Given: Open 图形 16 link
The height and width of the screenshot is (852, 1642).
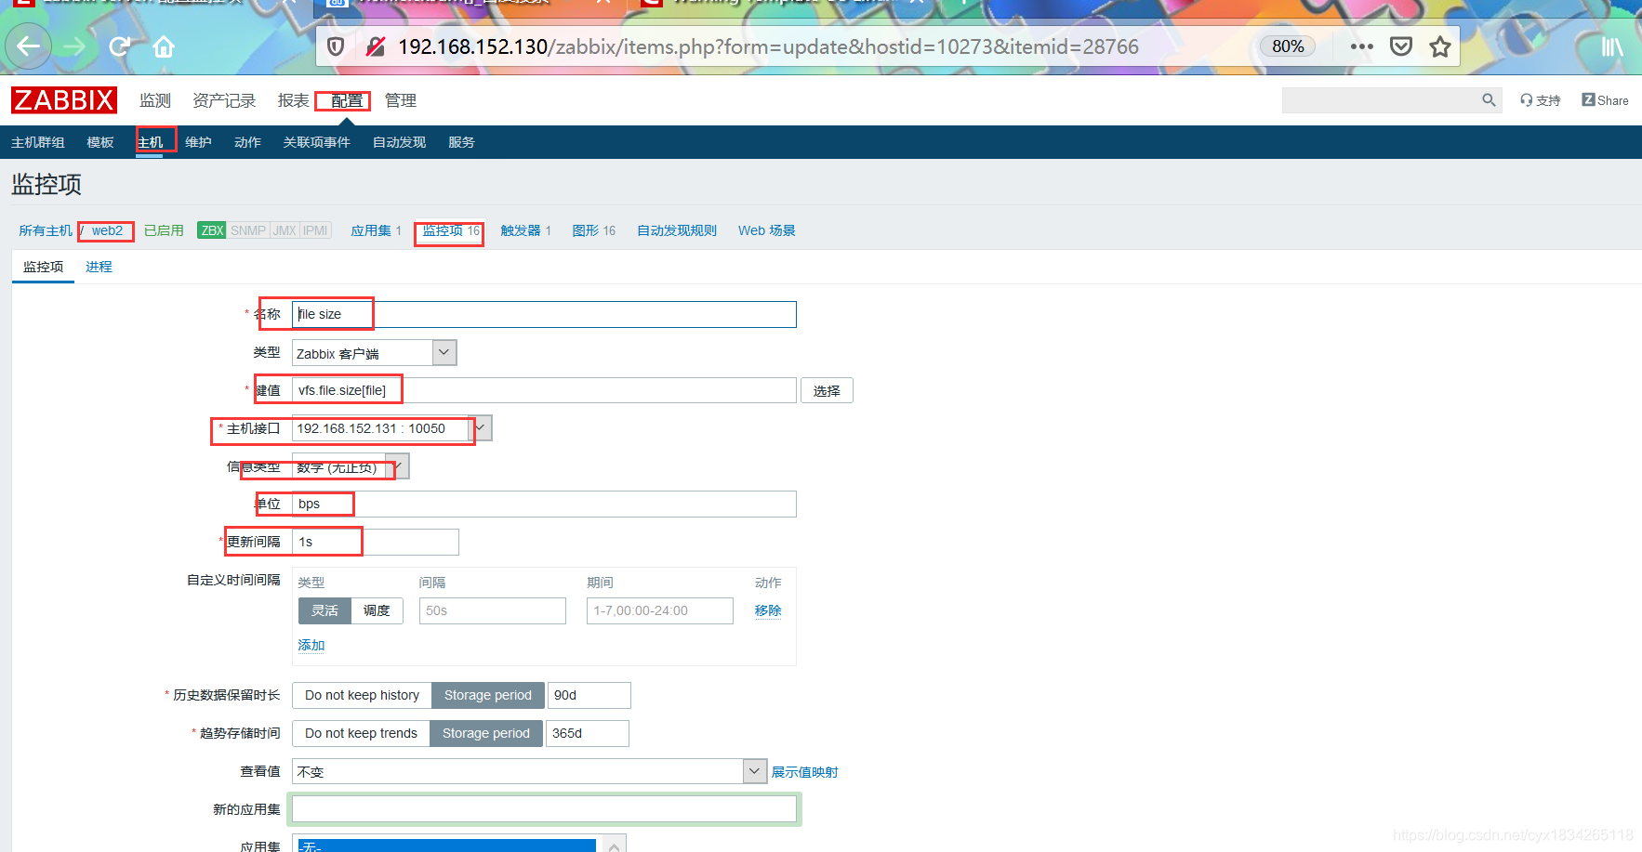Looking at the screenshot, I should point(593,230).
